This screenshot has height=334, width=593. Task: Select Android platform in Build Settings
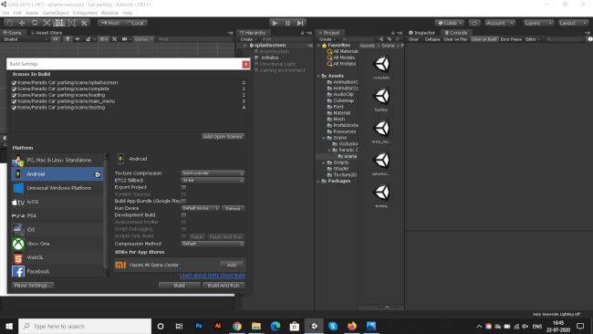coord(57,174)
